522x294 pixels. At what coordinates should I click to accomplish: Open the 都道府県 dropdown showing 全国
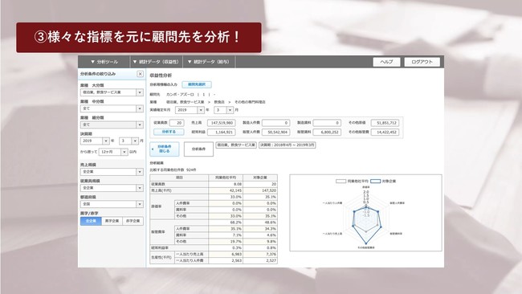[x=112, y=204]
